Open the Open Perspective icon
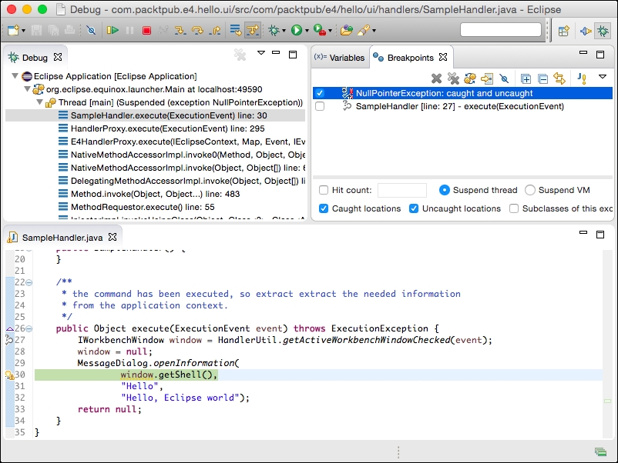Image resolution: width=618 pixels, height=463 pixels. 563,31
